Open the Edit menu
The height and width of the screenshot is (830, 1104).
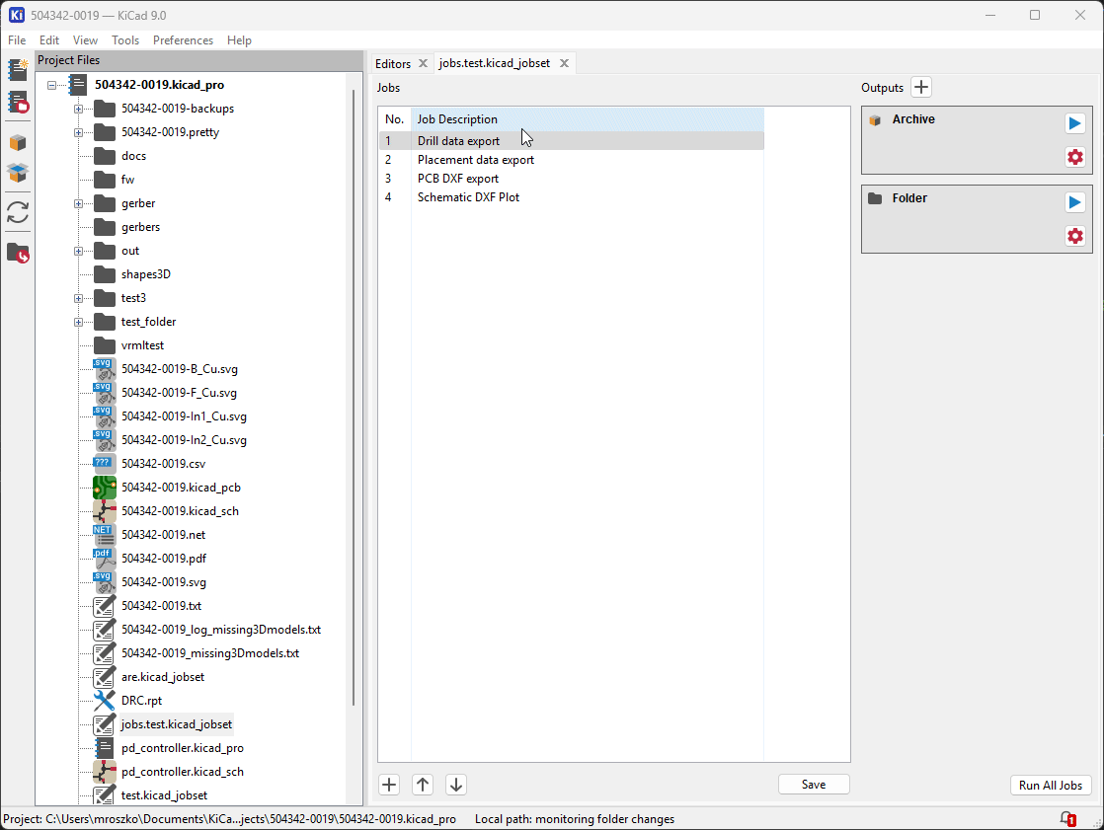[x=48, y=40]
